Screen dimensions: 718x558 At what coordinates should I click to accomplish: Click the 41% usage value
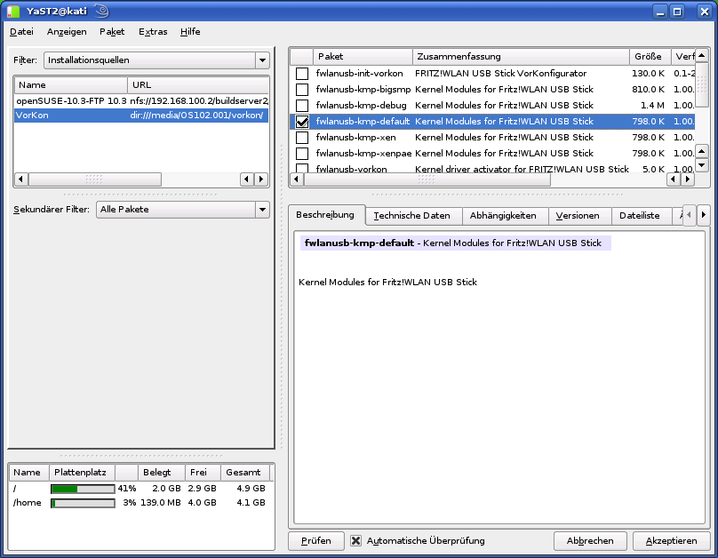(x=127, y=489)
